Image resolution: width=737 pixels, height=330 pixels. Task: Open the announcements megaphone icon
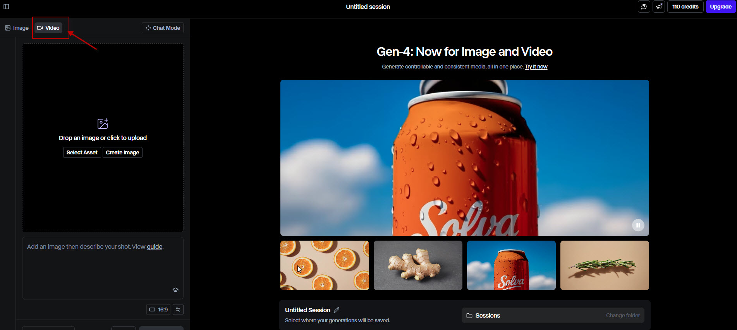tap(658, 7)
